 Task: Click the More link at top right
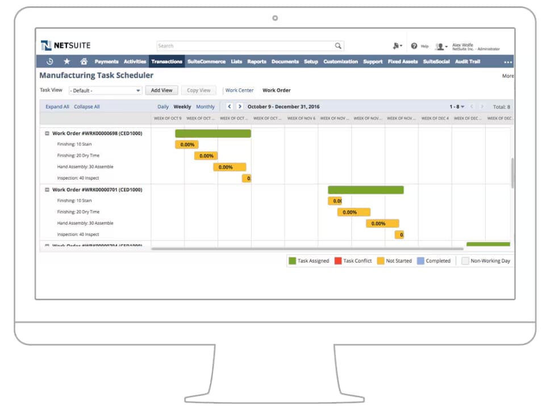[508, 76]
